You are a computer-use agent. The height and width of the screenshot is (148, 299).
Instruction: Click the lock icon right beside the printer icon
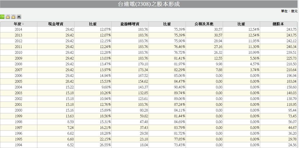point(13,17)
